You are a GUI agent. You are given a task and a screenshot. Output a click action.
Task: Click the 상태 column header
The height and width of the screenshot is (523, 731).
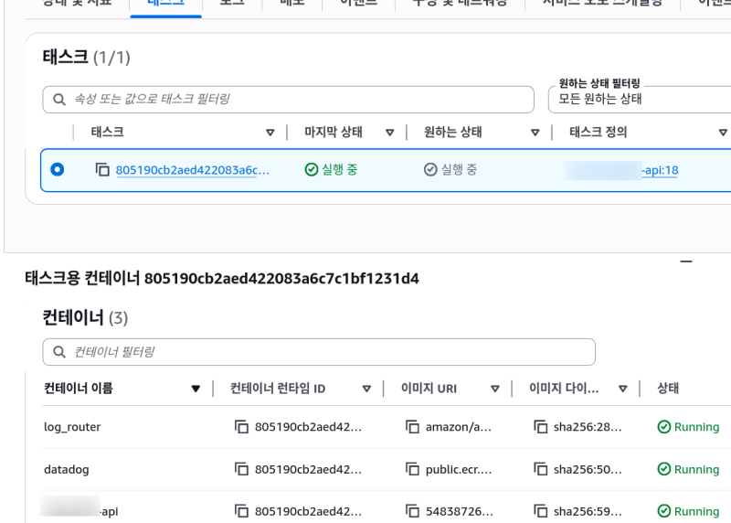[x=668, y=389]
